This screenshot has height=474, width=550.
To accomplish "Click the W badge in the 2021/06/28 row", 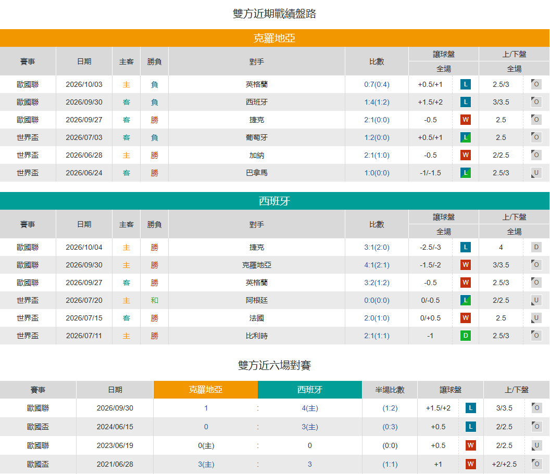I will tap(471, 464).
